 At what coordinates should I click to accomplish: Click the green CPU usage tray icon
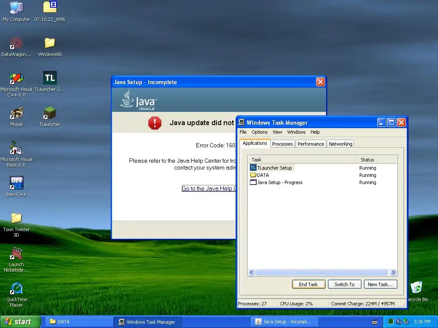point(391,322)
